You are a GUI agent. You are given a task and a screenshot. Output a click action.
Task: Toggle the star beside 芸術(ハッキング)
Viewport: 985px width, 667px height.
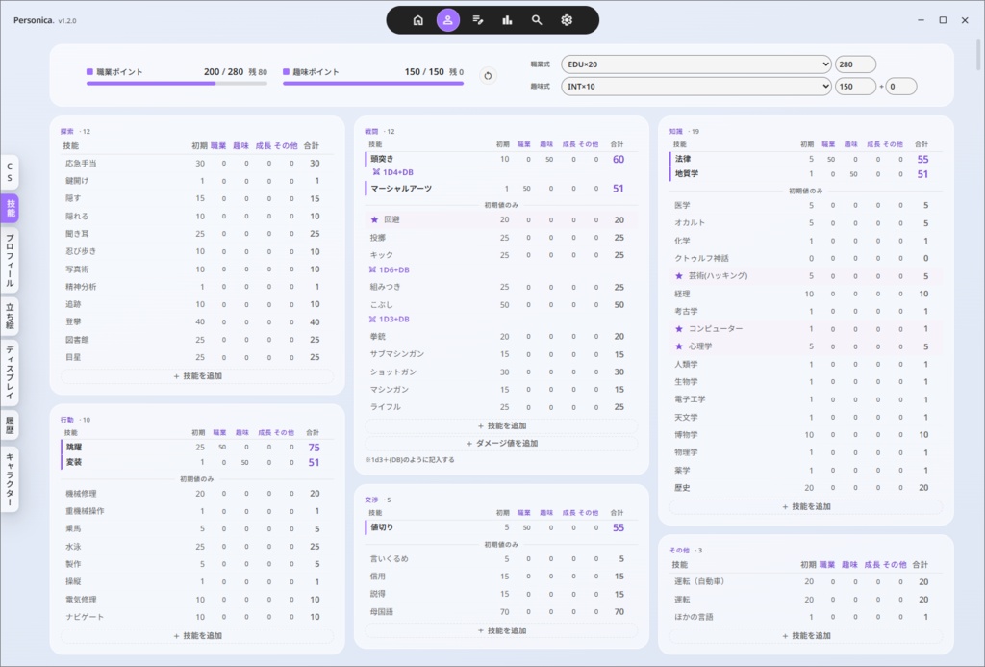click(x=678, y=276)
